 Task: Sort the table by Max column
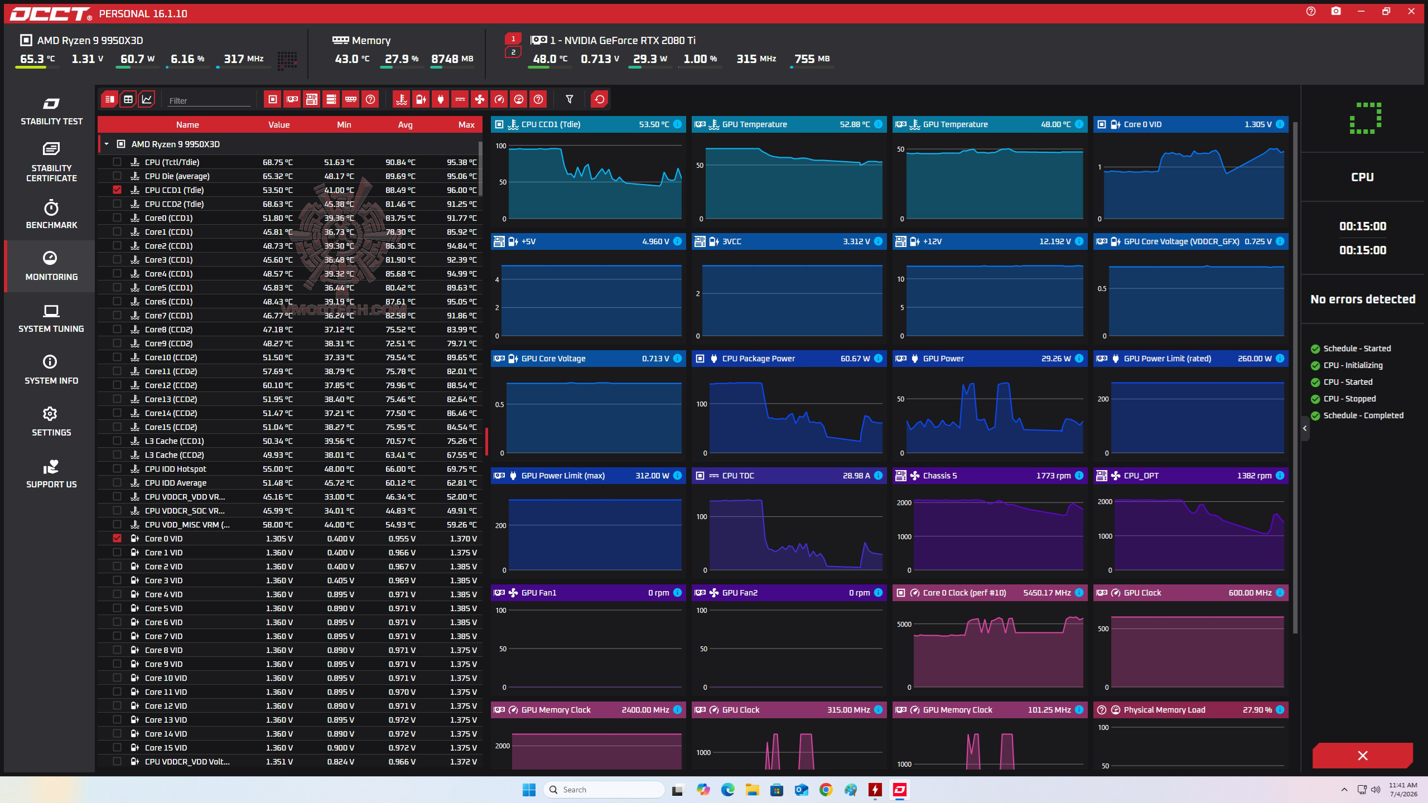click(466, 124)
